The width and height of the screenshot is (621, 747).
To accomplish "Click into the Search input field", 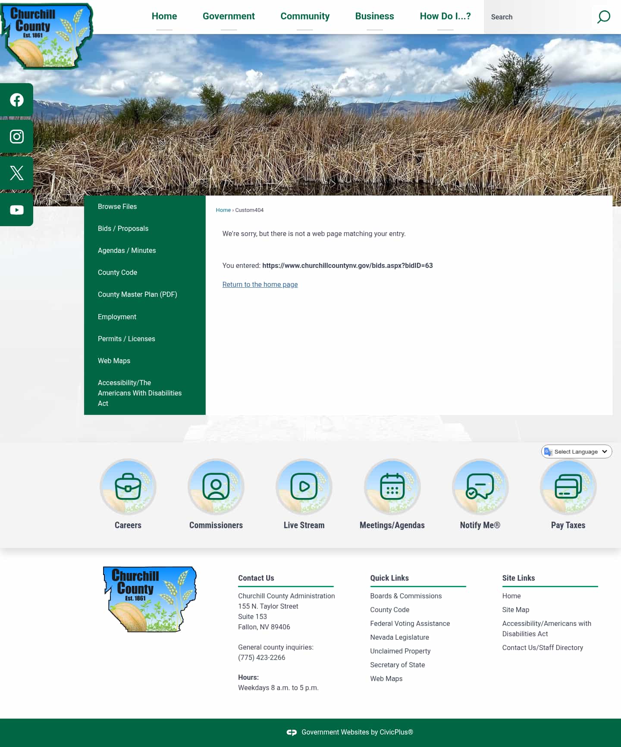I will click(x=537, y=17).
